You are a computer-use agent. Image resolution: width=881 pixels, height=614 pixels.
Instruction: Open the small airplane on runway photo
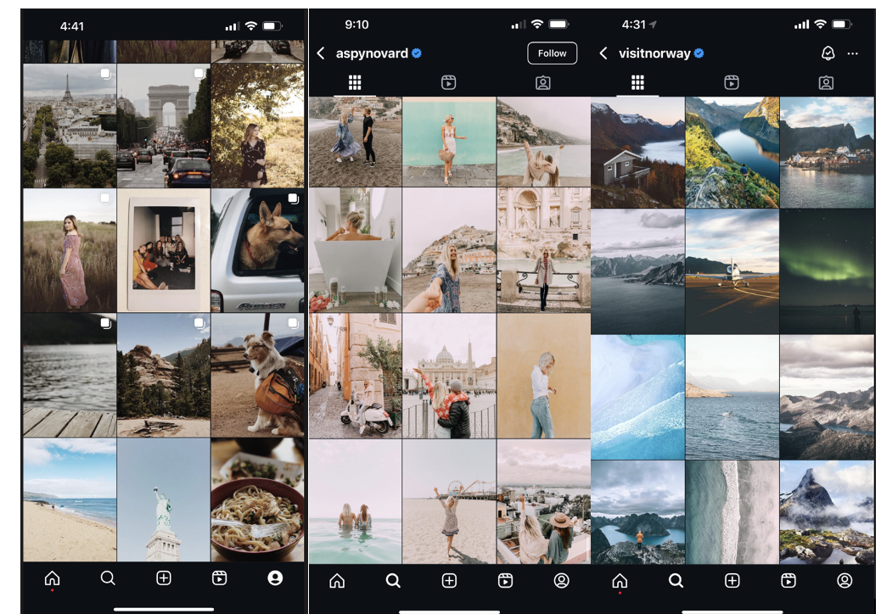[x=732, y=271]
